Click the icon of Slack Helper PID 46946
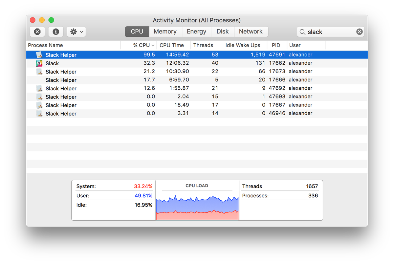 click(39, 114)
